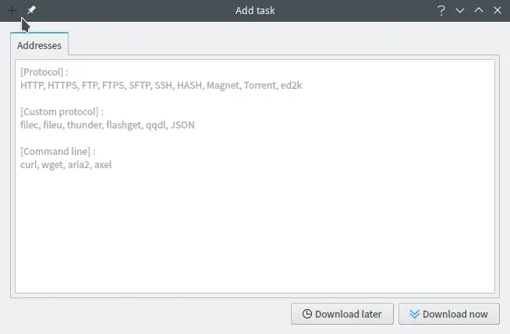510x334 pixels.
Task: Click the Add task window title text
Action: (255, 10)
